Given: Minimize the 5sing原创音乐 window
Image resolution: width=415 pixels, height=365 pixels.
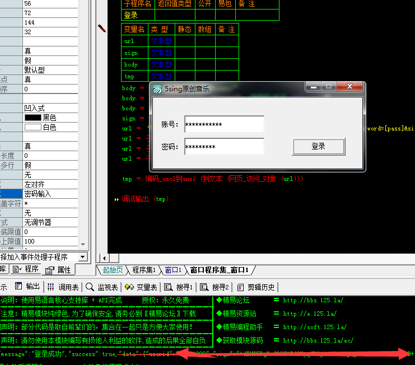Looking at the screenshot, I should tap(314, 87).
